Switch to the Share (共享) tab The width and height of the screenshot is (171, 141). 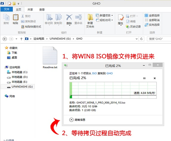coord(30,10)
